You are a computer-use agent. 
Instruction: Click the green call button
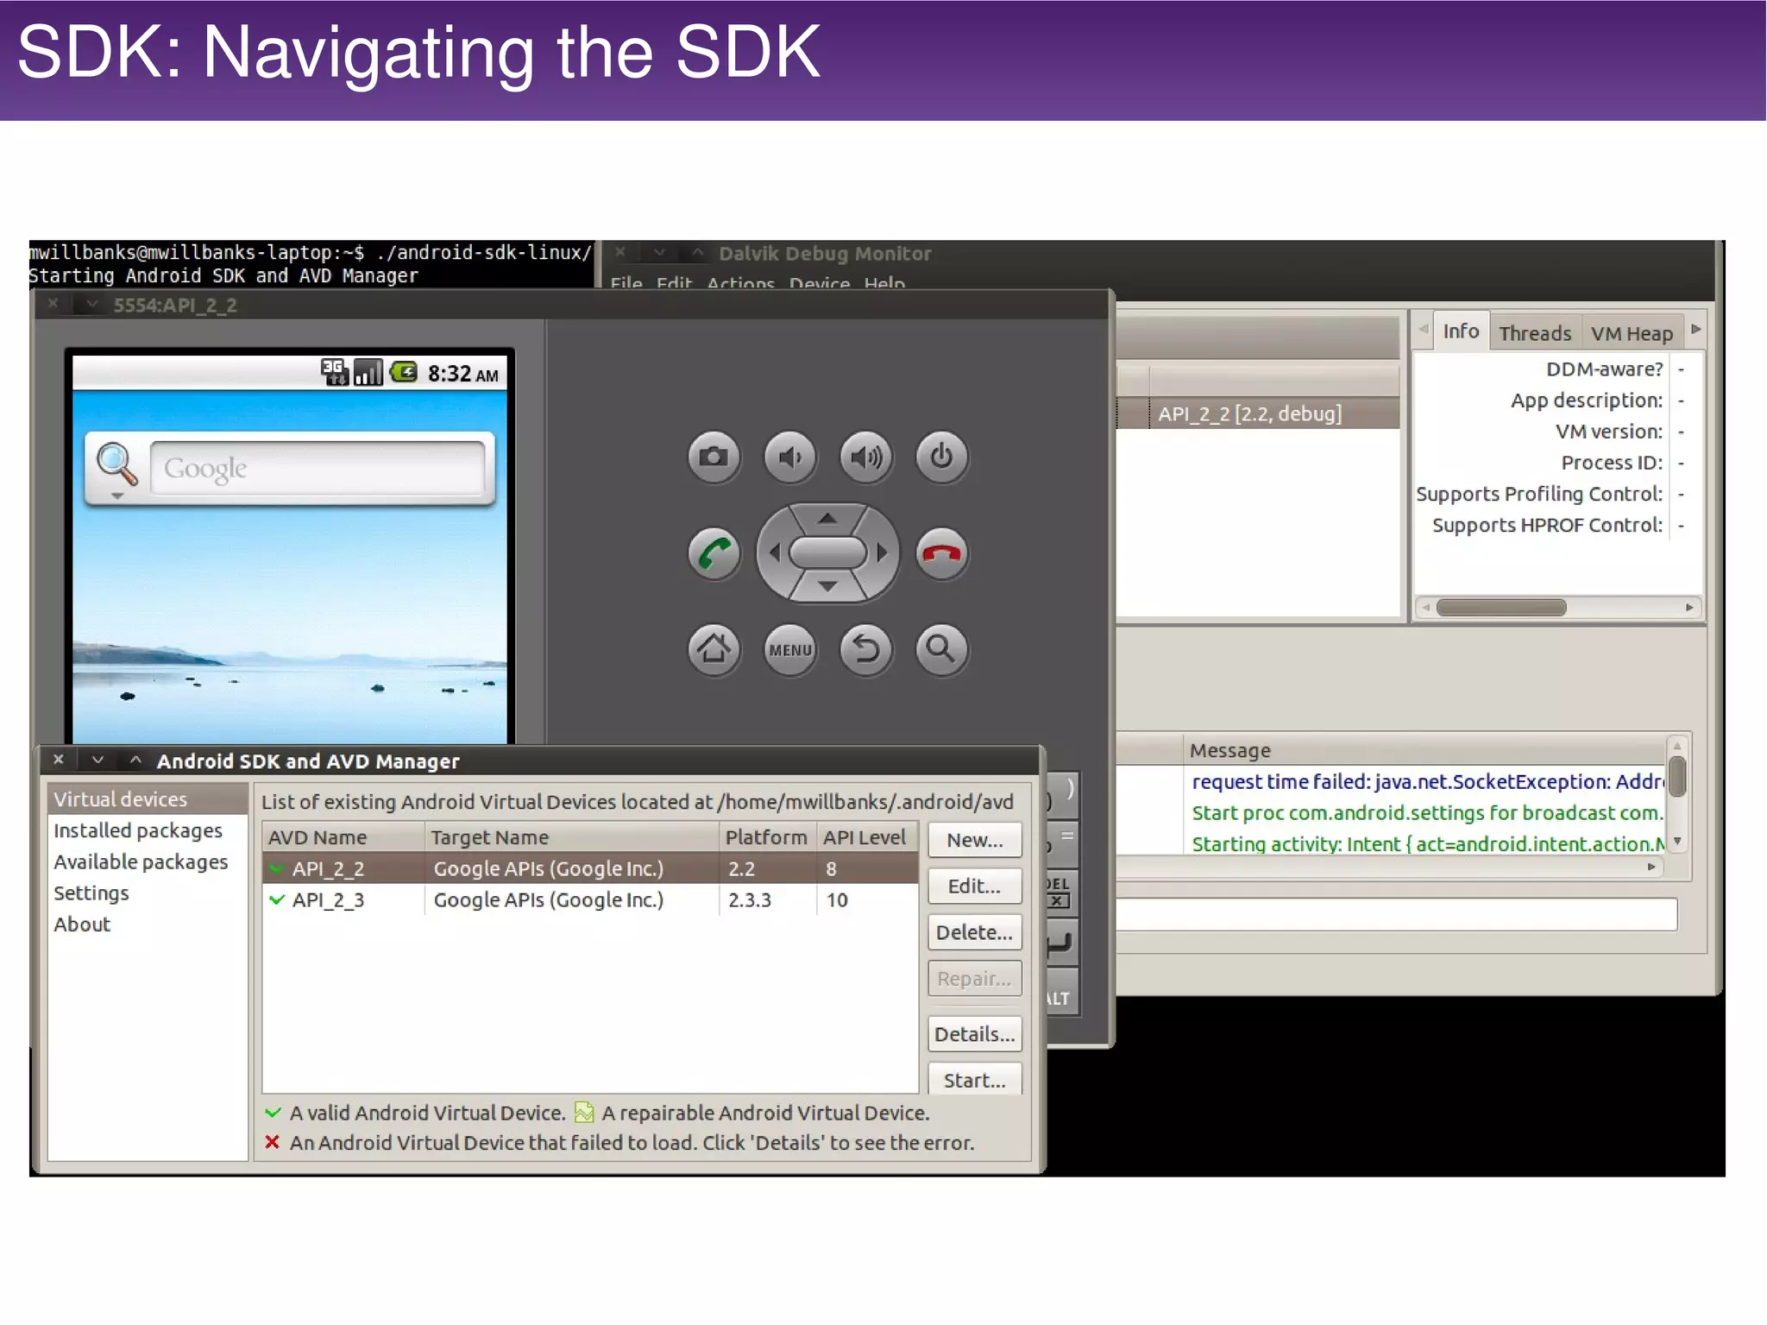tap(714, 552)
